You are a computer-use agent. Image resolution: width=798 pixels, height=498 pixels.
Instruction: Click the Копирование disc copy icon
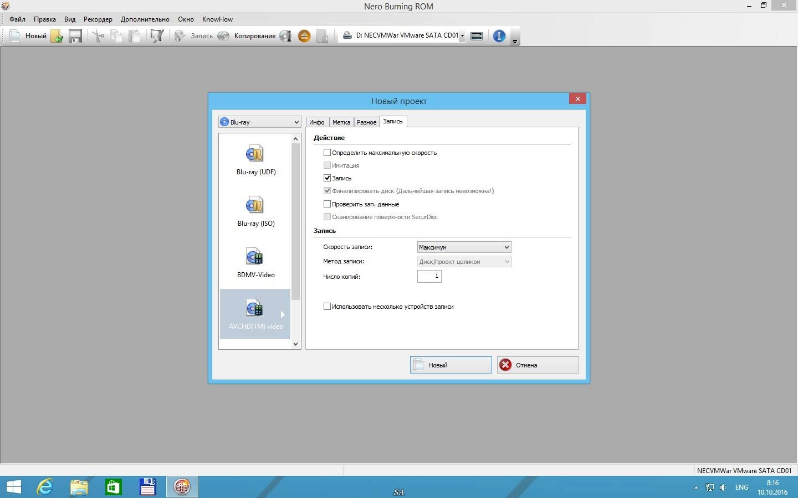point(223,36)
